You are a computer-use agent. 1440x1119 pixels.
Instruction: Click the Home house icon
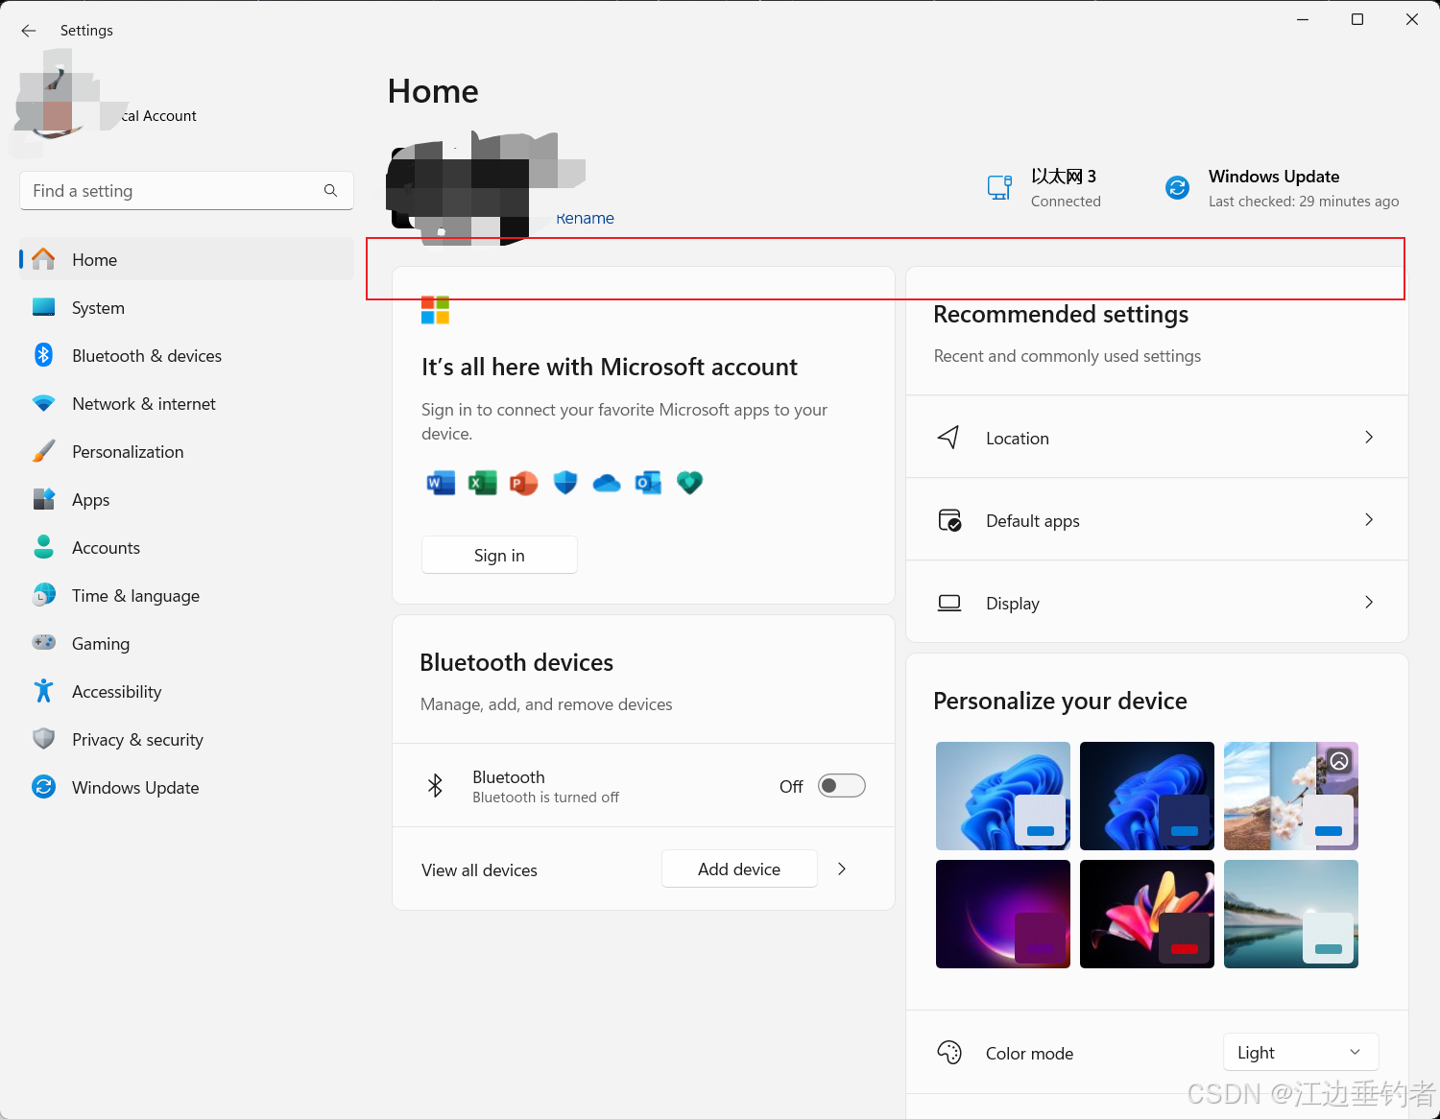tap(43, 259)
